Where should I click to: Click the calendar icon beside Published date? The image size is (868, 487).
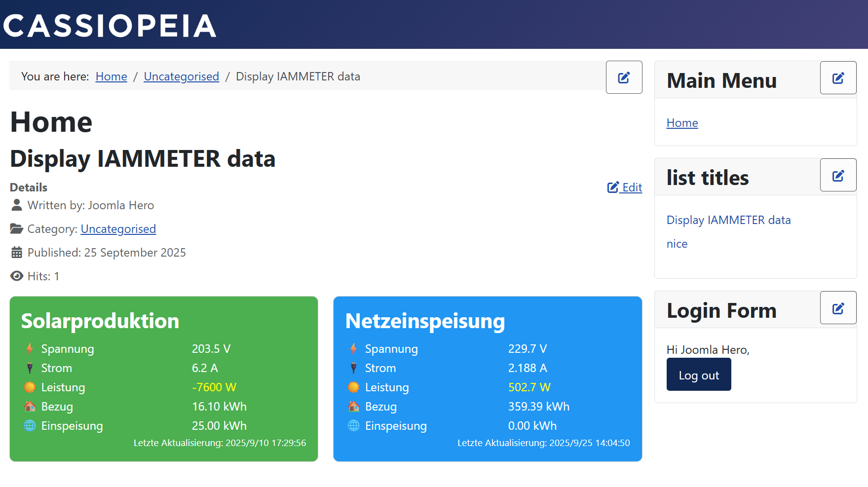click(17, 253)
